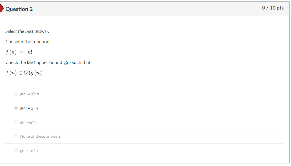Screen dimensions: 291x166
Task: Click the g(n) = 2^n answer text
Action: pyautogui.click(x=29, y=108)
